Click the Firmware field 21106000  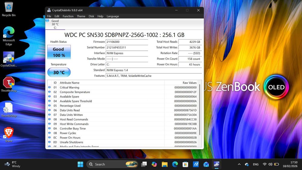pyautogui.click(x=127, y=42)
